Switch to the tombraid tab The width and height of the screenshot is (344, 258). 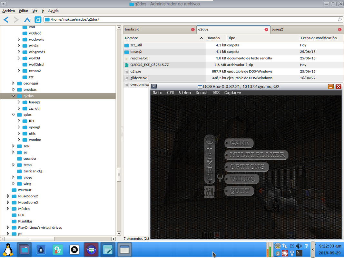click(x=160, y=29)
